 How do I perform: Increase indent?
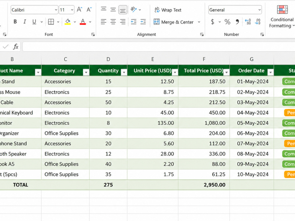click(143, 22)
